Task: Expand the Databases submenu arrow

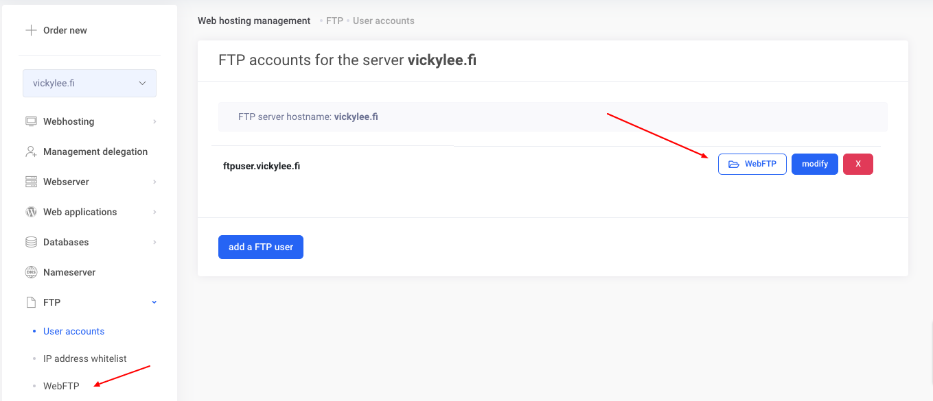Action: click(x=154, y=242)
